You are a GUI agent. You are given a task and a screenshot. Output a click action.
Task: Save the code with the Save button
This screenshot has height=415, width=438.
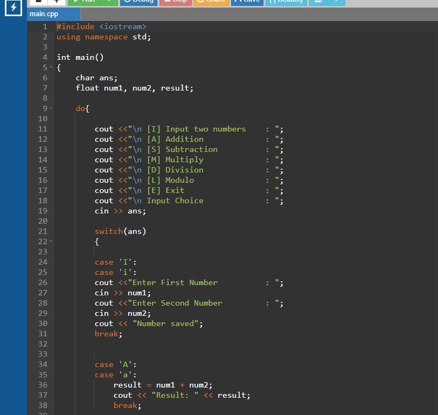[247, 2]
